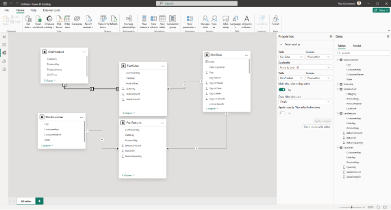Collapse the Data pane with chevrons
Image resolution: width=391 pixels, height=210 pixels.
coord(388,36)
